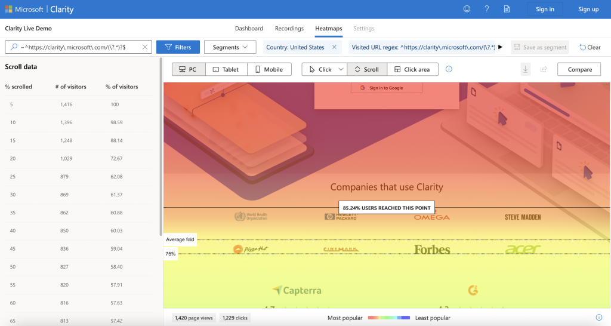Switch heatmap device to PC
Image resolution: width=611 pixels, height=326 pixels.
[x=189, y=69]
